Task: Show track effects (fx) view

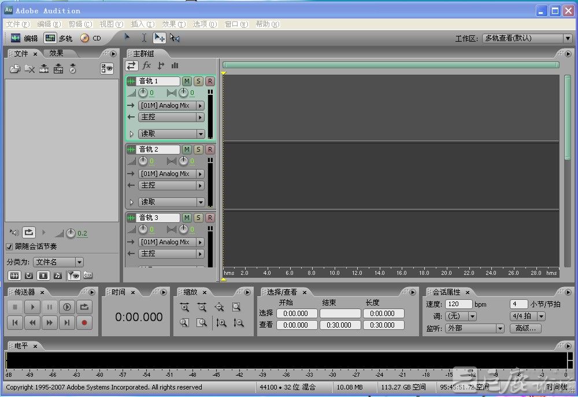Action: click(146, 65)
